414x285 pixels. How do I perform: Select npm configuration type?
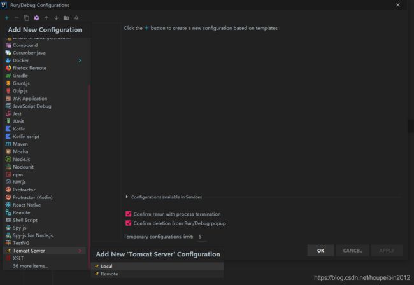coord(18,174)
